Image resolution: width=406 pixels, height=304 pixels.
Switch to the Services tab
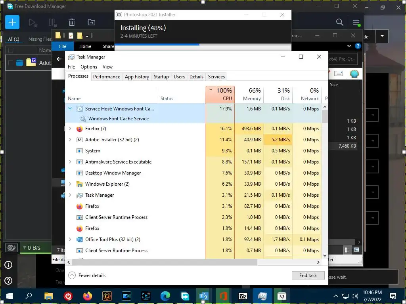coord(216,76)
